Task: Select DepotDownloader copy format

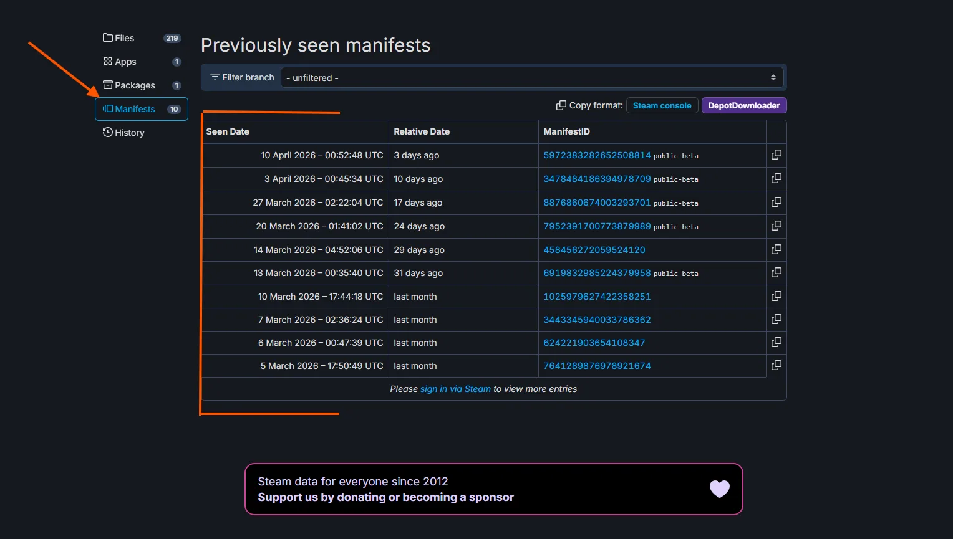Action: [x=743, y=106]
